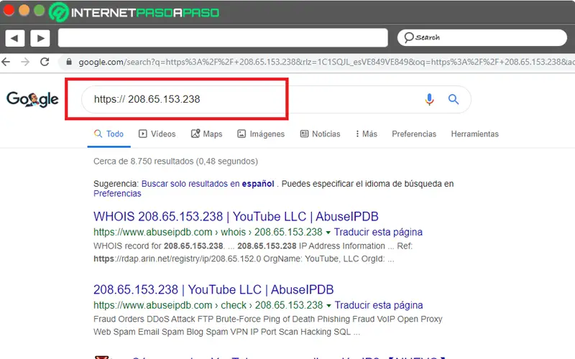This screenshot has height=359, width=575.
Task: Switch to the Maps tab
Action: (x=207, y=134)
